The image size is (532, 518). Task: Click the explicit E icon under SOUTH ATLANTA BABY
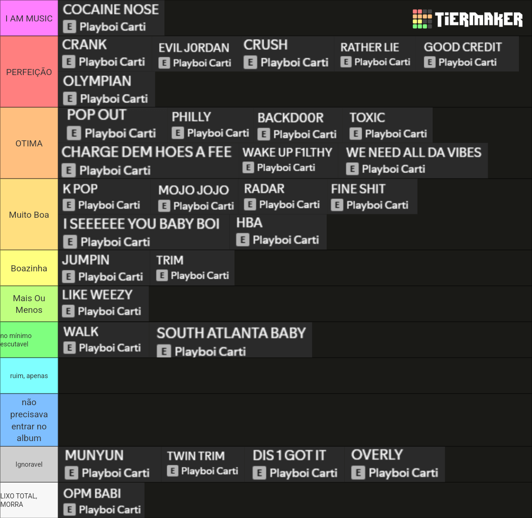[x=164, y=351]
